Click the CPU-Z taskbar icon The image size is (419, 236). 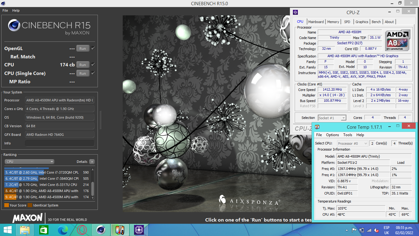[139, 230]
